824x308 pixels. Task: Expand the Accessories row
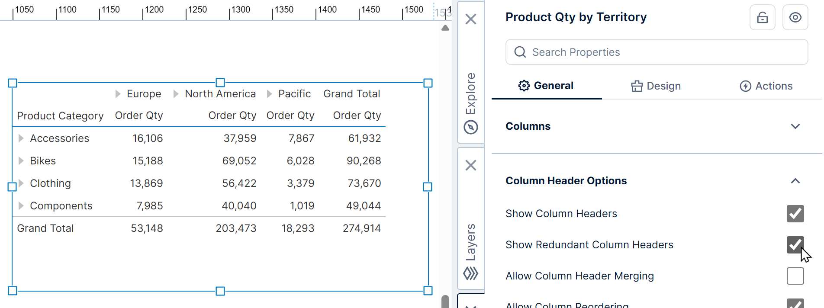21,138
